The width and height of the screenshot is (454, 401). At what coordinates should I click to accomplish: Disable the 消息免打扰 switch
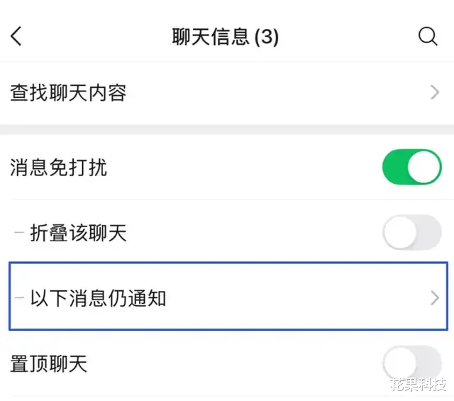411,167
